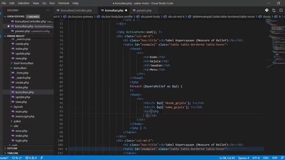Select params.php in Open Editors
The height and width of the screenshot is (160, 285).
click(x=23, y=31)
